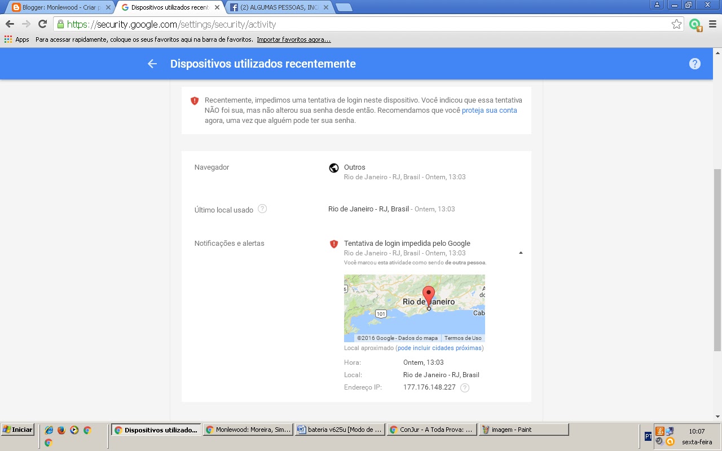
Task: Close the Blogger: Monlewood tab
Action: point(107,7)
